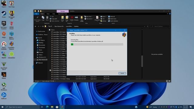This screenshot has height=109, width=194.
Task: Open the Move to dropdown
Action: tap(62, 19)
